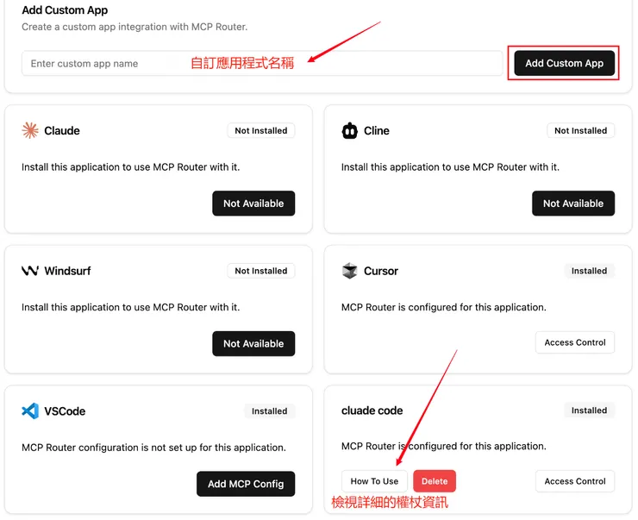This screenshot has width=638, height=520.
Task: Click Cursor's Installed status badge
Action: 589,271
